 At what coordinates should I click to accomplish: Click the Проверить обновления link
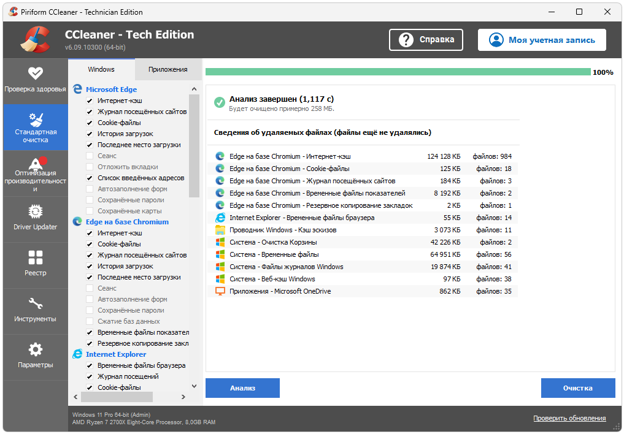569,418
